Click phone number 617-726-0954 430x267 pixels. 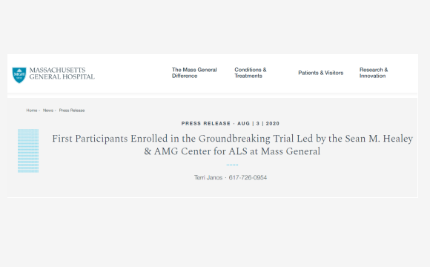248,177
